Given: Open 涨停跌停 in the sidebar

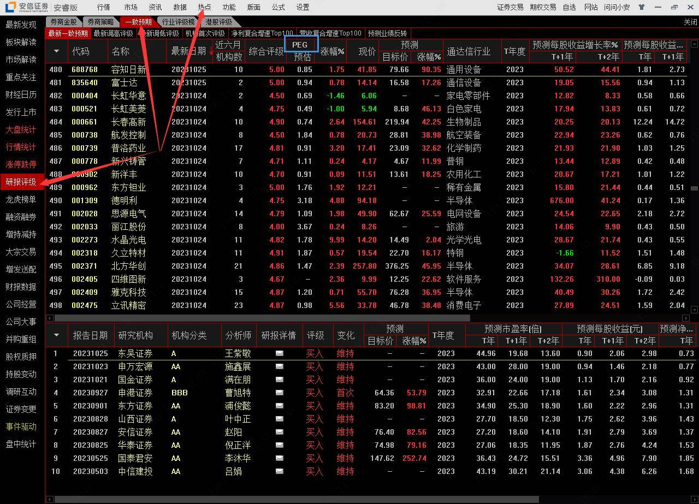Looking at the screenshot, I should [x=21, y=164].
